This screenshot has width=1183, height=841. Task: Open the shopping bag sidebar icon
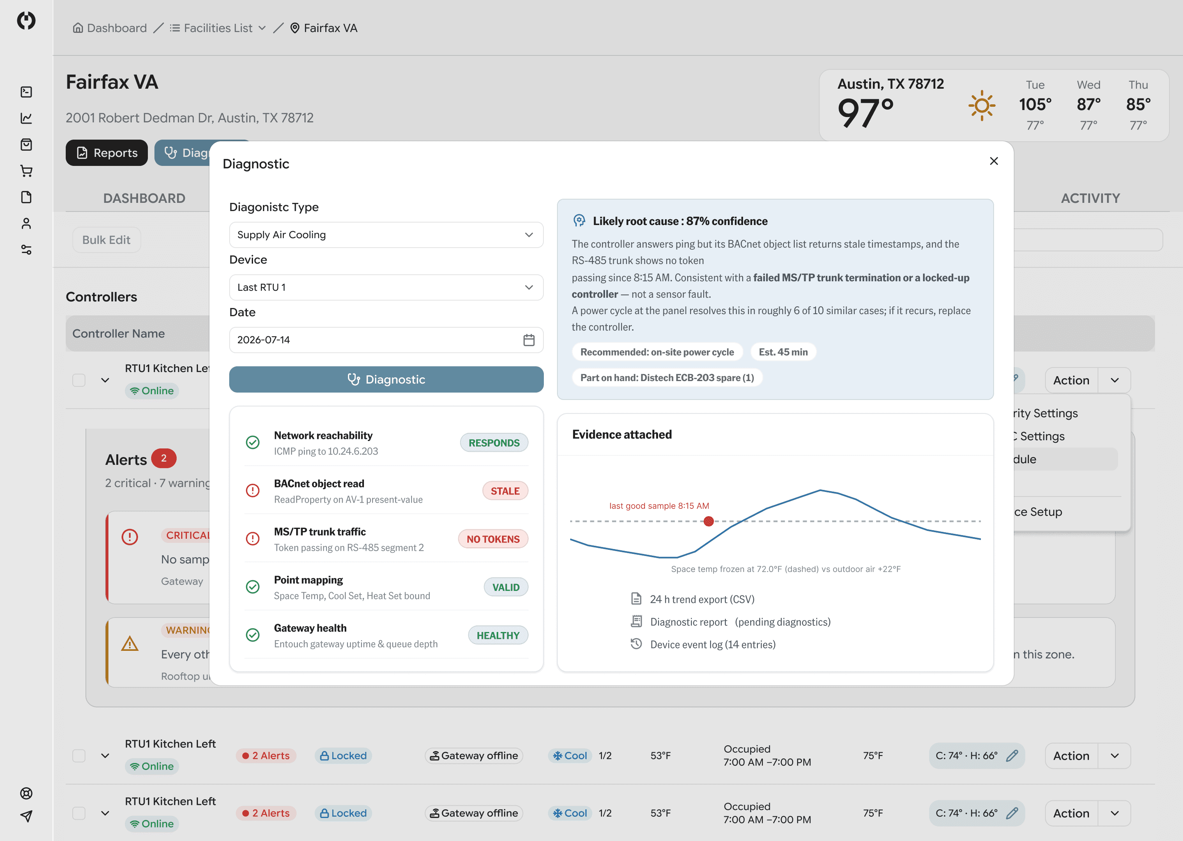tap(26, 145)
